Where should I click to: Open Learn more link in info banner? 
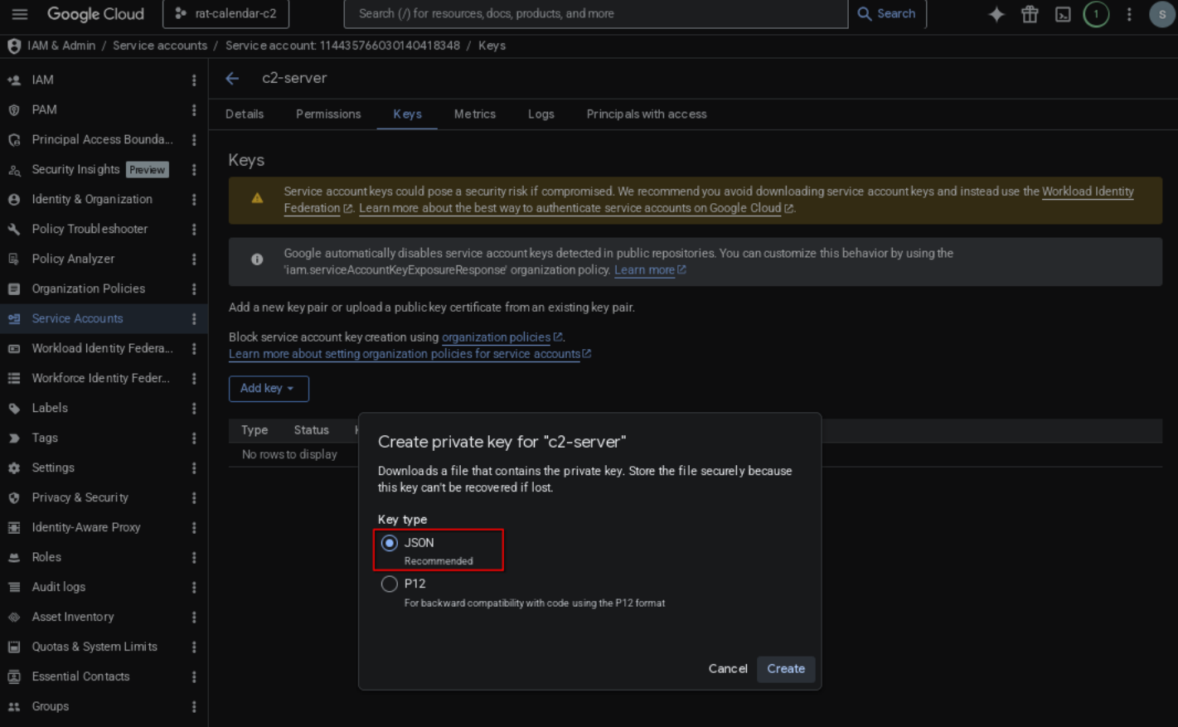point(644,270)
